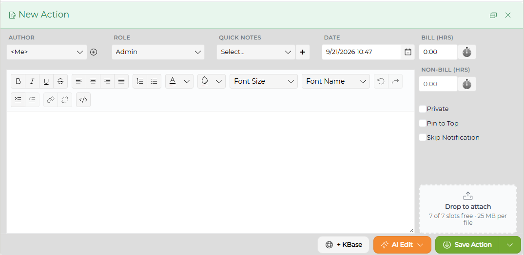524x255 pixels.
Task: Click the Save Action button
Action: point(467,245)
